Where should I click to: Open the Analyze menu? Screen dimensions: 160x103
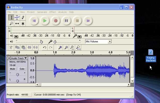coord(62,12)
